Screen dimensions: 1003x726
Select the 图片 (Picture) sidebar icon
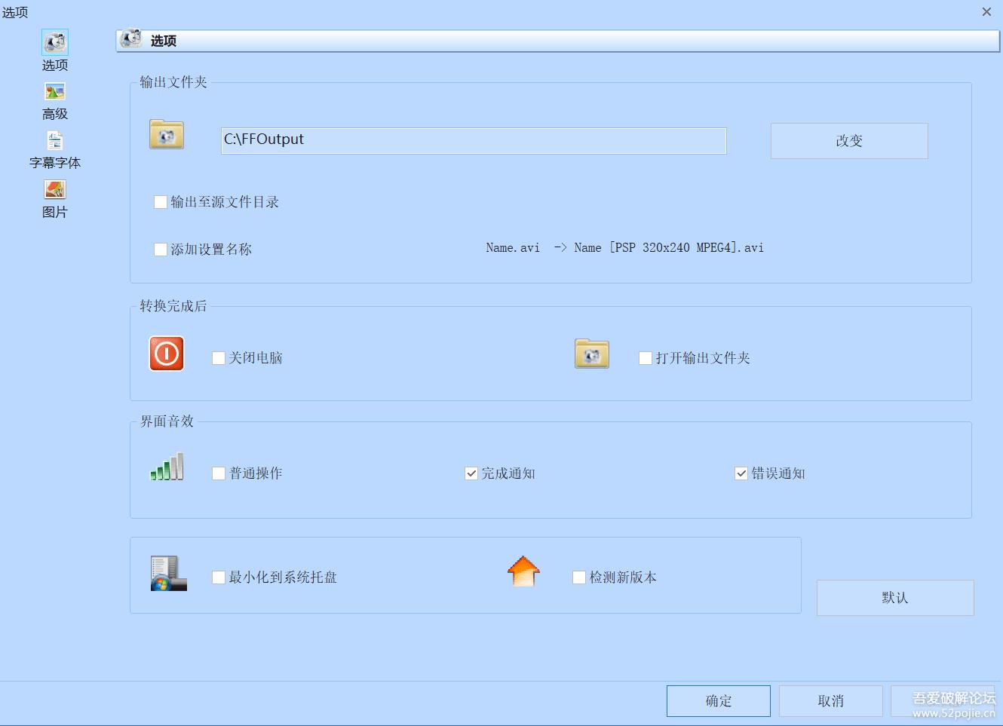(x=54, y=189)
